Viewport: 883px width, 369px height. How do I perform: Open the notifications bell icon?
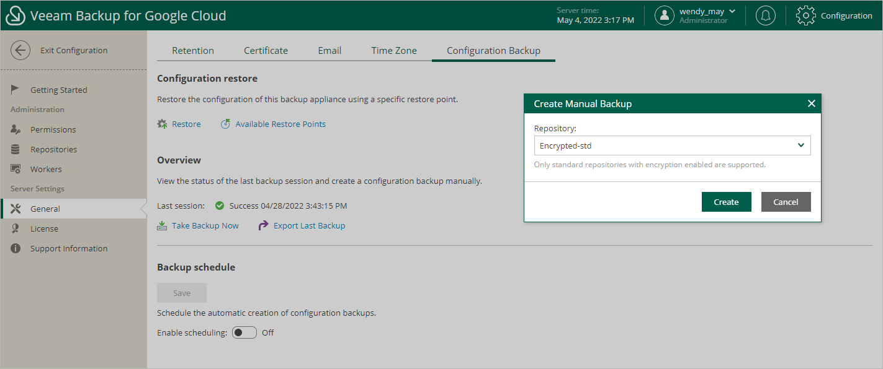pos(766,15)
